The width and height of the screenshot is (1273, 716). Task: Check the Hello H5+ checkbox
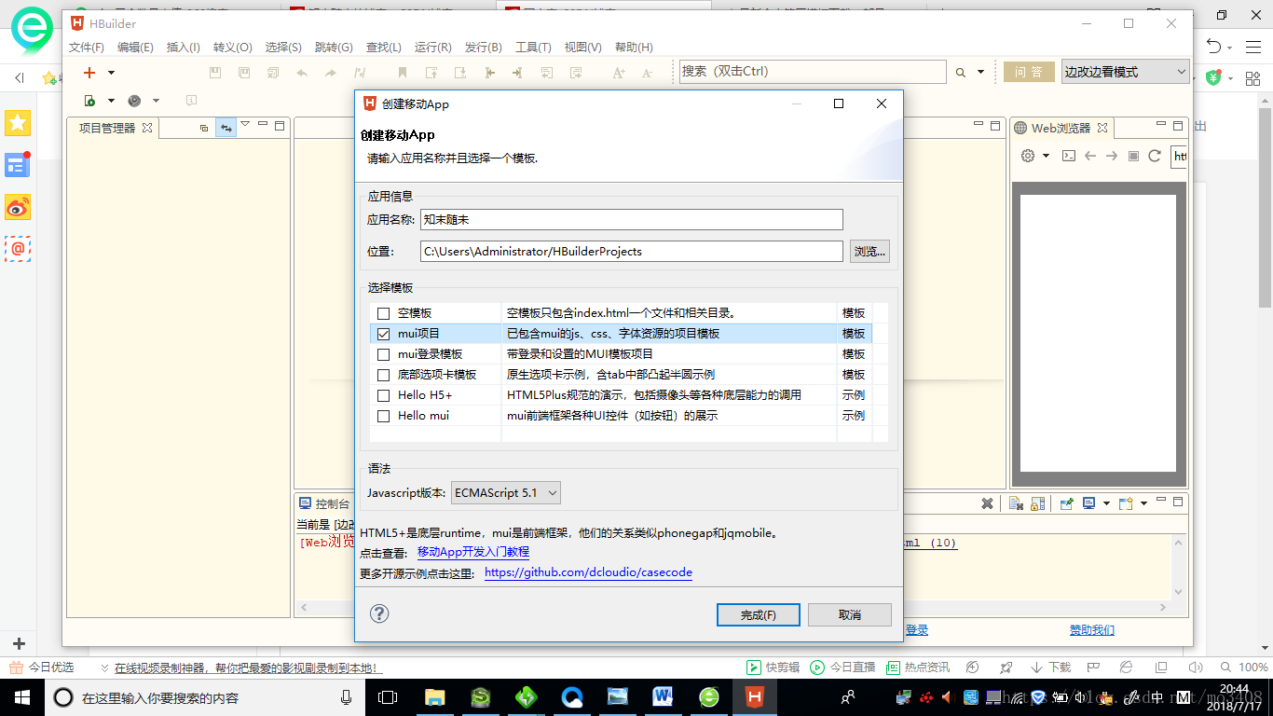[383, 395]
